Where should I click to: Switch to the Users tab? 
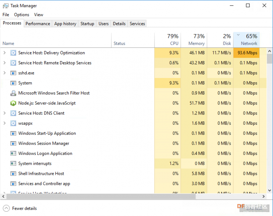point(103,24)
